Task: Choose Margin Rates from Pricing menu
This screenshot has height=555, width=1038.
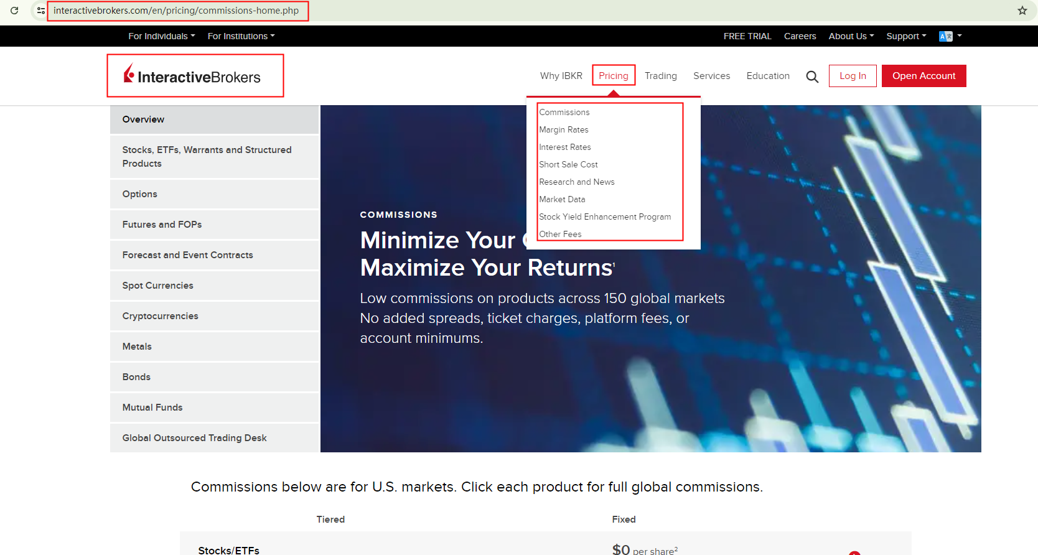Action: [564, 129]
